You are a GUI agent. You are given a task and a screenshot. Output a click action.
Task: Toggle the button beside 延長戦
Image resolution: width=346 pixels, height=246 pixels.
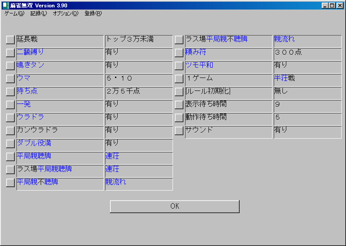[x=10, y=40]
